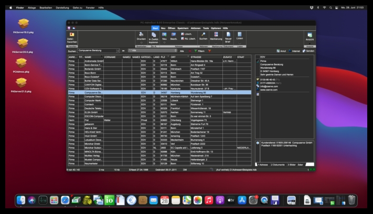Click the red filter-off funnel icon
Screen dimensions: 373x214
(x=209, y=51)
